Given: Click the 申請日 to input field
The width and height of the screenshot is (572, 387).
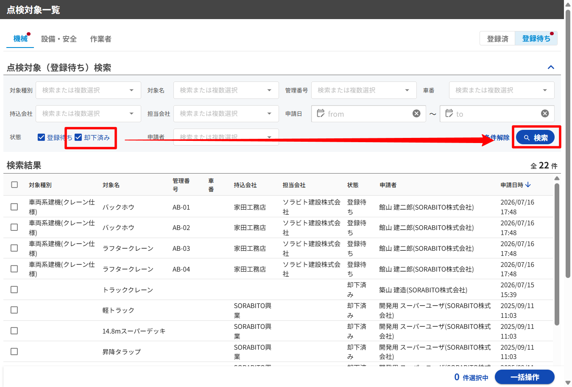Looking at the screenshot, I should tap(497, 113).
